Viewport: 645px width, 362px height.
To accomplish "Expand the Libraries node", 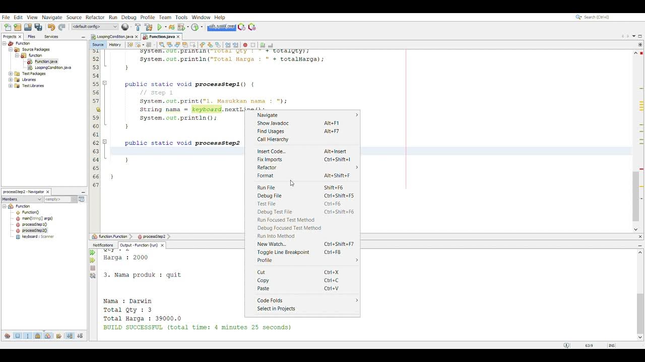I will coord(10,79).
